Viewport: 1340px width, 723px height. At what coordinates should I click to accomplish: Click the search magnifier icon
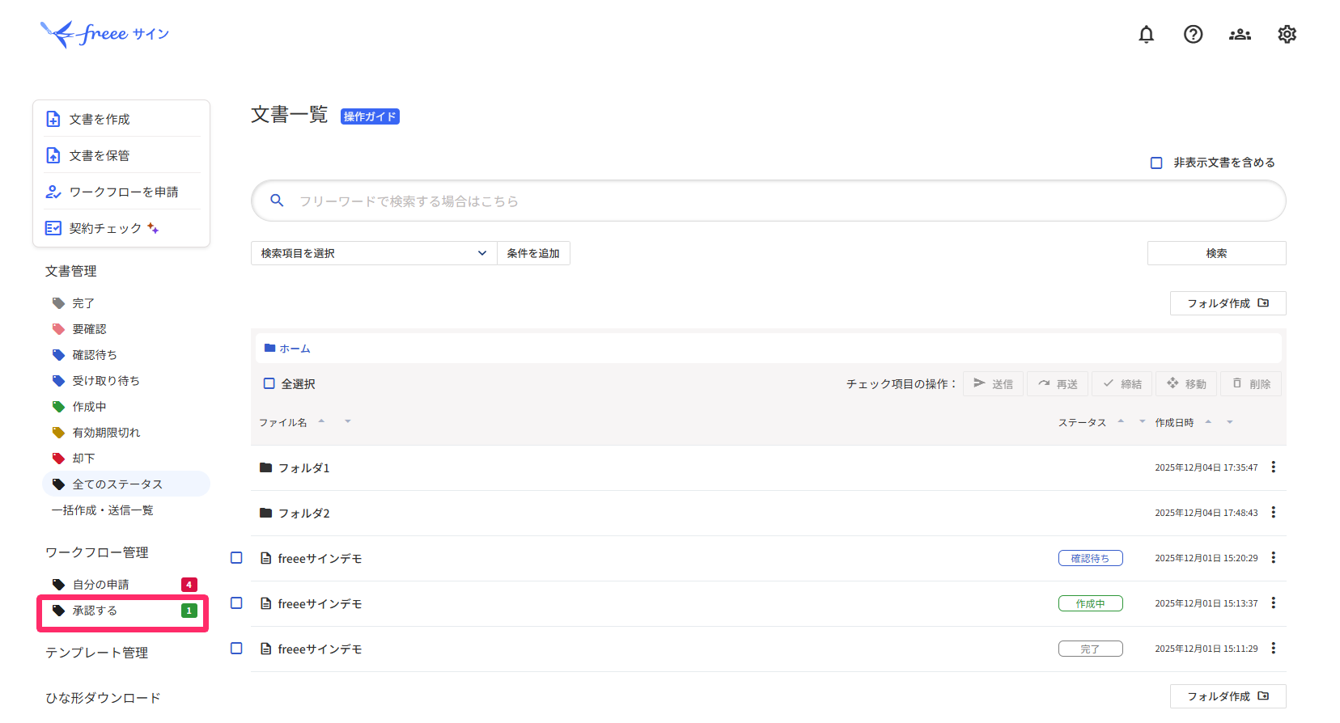(277, 200)
